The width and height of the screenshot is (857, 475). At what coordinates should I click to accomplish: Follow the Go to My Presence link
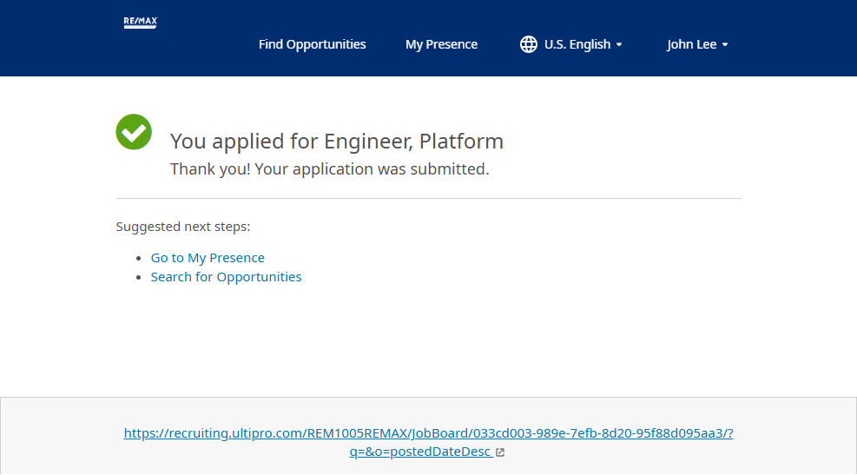coord(208,258)
